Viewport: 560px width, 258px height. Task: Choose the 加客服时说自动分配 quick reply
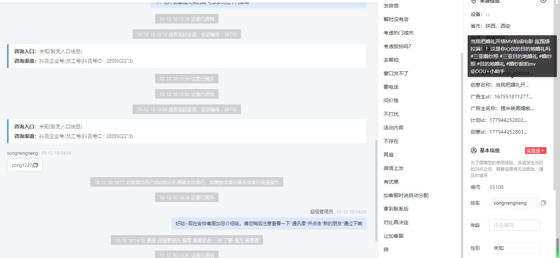[x=406, y=195]
